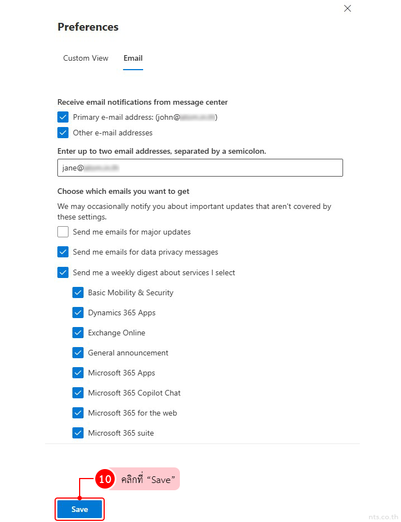This screenshot has width=401, height=522.
Task: Uncheck Microsoft 365 suite option
Action: click(78, 433)
